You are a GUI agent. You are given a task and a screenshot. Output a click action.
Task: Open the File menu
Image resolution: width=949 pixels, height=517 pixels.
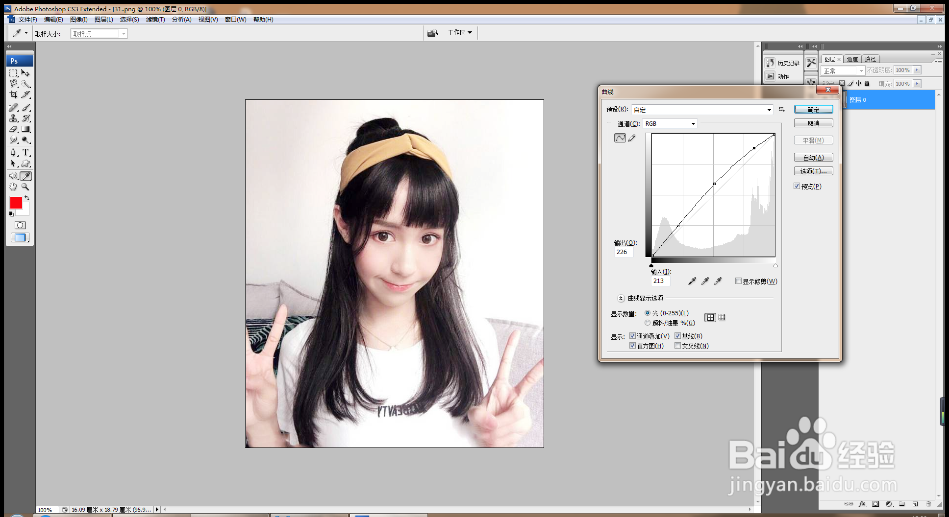click(x=27, y=20)
